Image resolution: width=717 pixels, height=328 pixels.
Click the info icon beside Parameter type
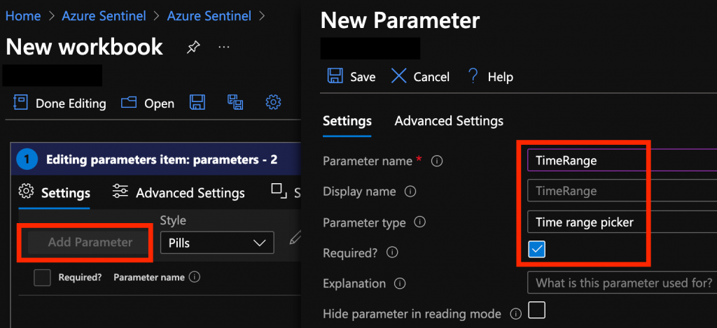click(x=420, y=222)
